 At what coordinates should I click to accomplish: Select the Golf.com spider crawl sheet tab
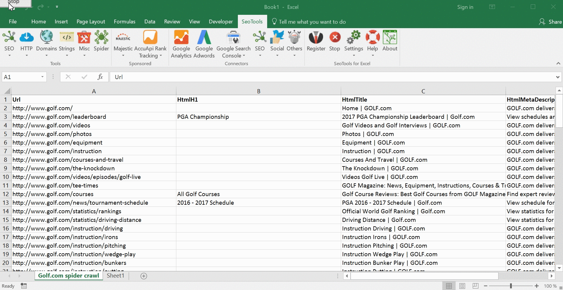coord(69,276)
